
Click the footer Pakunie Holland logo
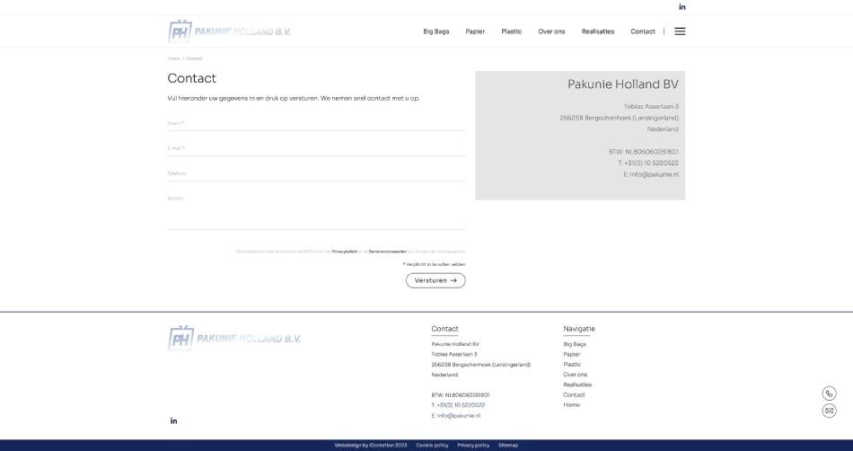[234, 338]
